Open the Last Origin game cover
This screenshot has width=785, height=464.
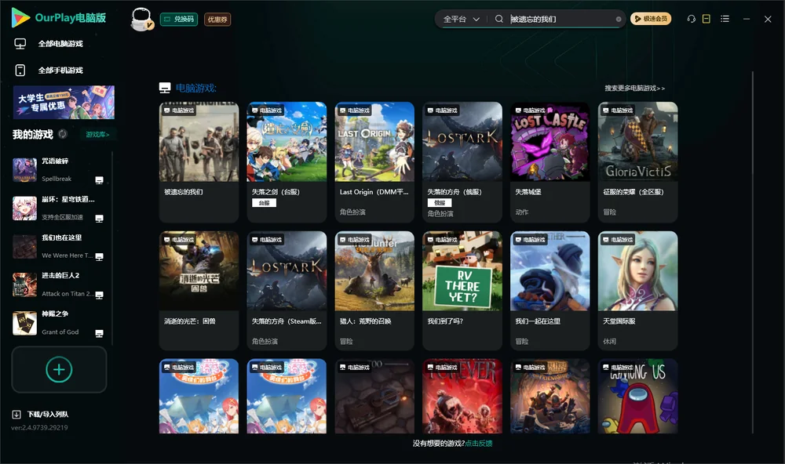[374, 142]
